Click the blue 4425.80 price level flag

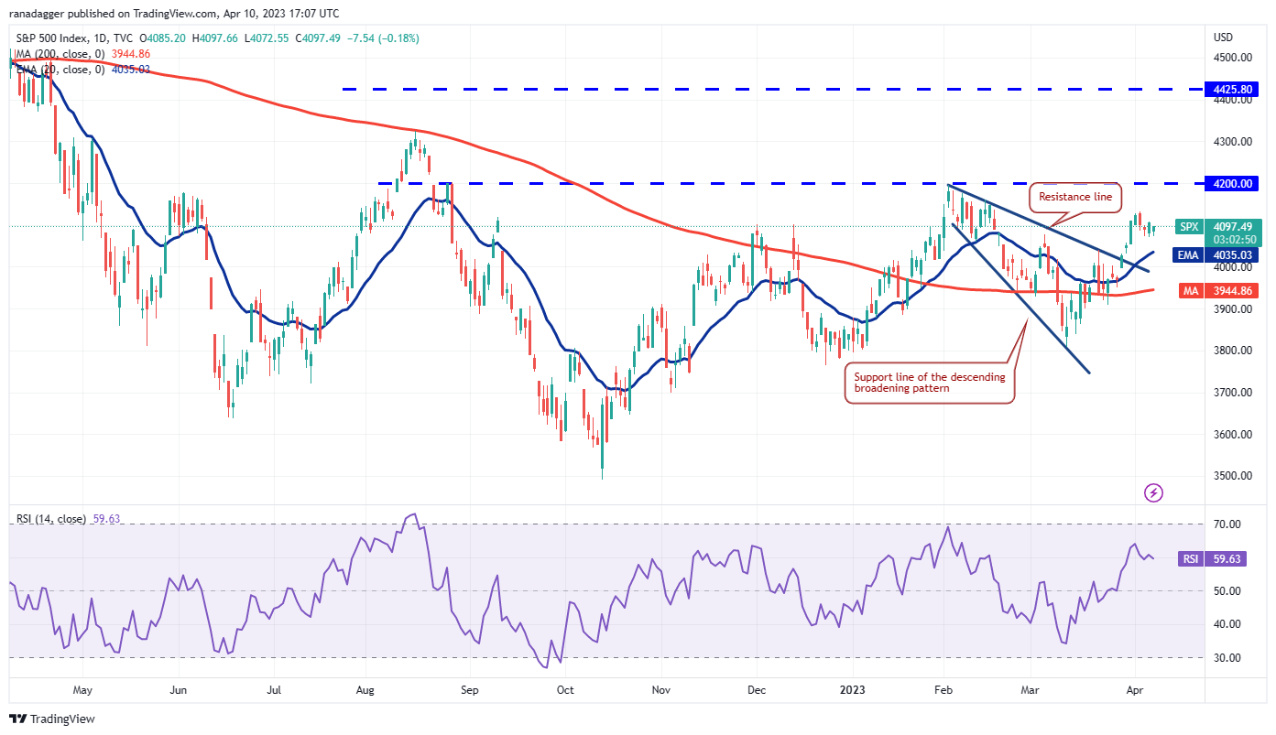(x=1232, y=89)
